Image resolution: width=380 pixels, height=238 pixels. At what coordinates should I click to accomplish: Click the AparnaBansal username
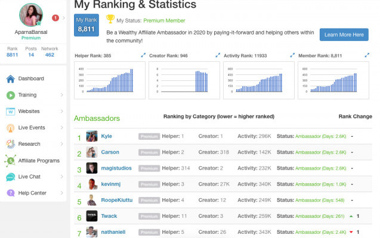(x=31, y=32)
